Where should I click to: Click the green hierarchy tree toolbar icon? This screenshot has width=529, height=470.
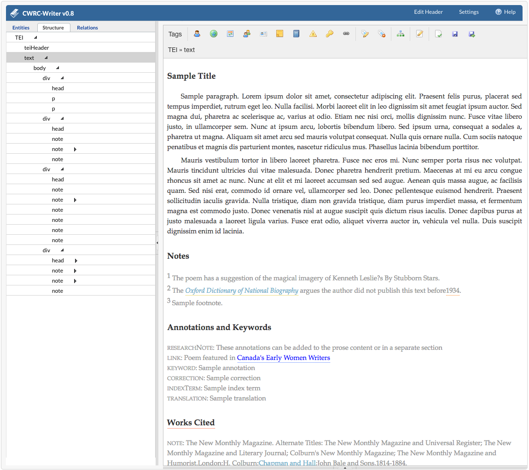pos(401,34)
